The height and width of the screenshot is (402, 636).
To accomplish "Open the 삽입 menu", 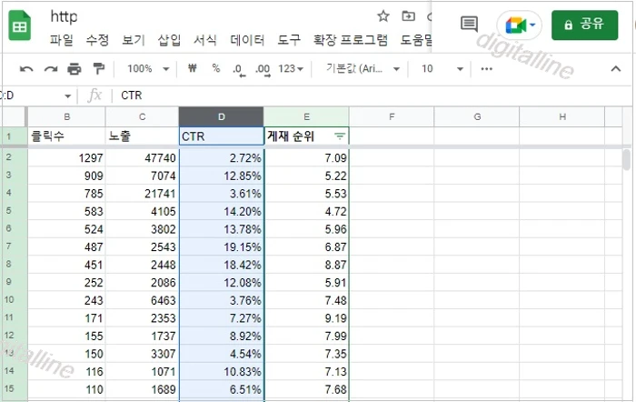I will tap(169, 40).
